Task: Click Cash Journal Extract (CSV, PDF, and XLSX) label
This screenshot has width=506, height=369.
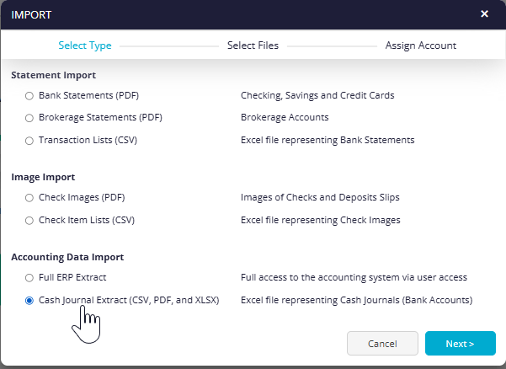Action: pyautogui.click(x=129, y=300)
